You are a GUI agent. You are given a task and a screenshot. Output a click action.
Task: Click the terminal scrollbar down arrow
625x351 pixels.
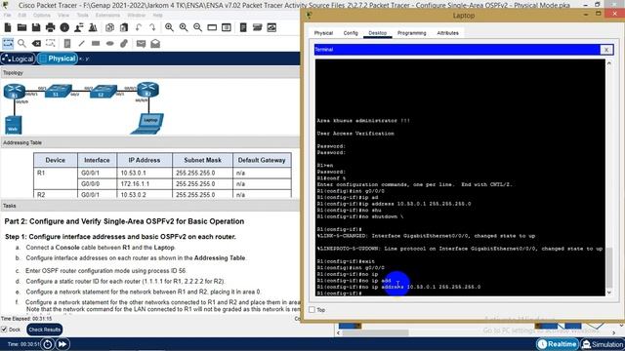tap(609, 292)
